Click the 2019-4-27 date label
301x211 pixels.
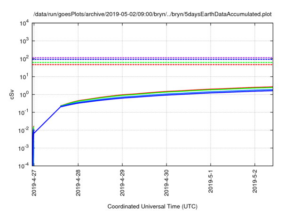[x=34, y=183]
